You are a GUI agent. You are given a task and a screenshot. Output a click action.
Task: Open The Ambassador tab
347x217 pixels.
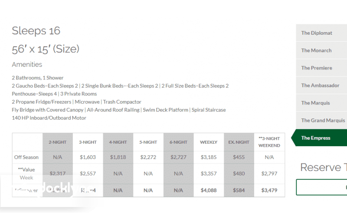321,85
